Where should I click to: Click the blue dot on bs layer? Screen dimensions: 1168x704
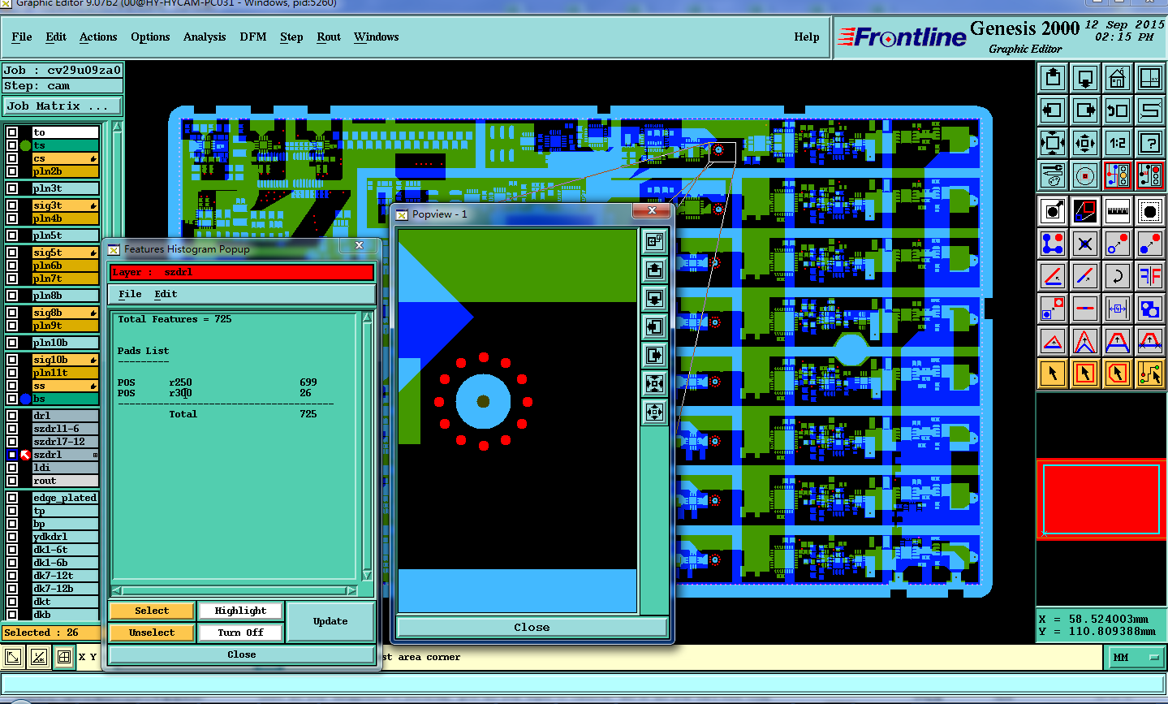[25, 399]
